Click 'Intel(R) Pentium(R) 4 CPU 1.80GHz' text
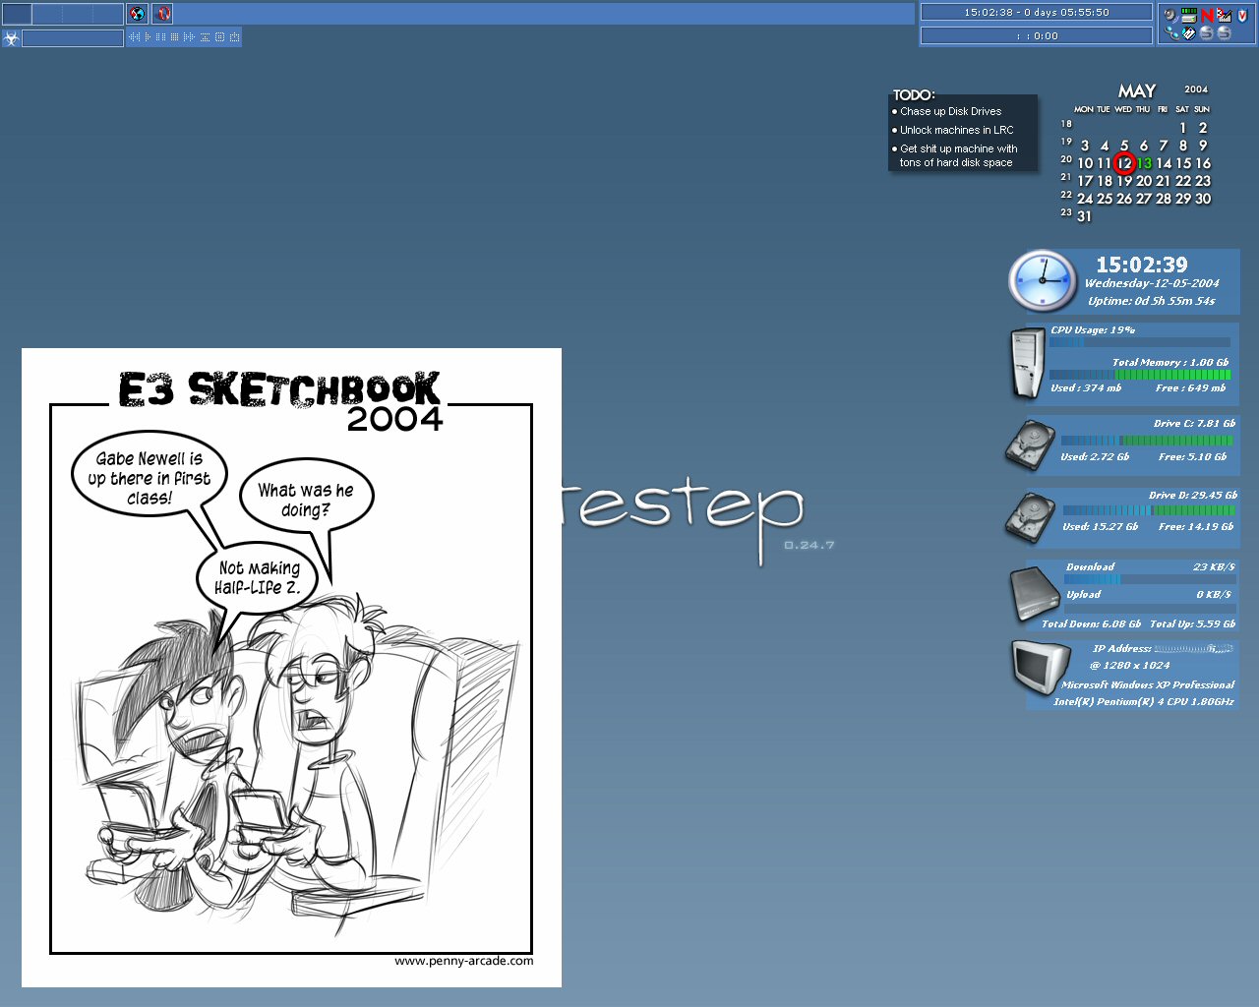The height and width of the screenshot is (1007, 1259). [x=1144, y=701]
